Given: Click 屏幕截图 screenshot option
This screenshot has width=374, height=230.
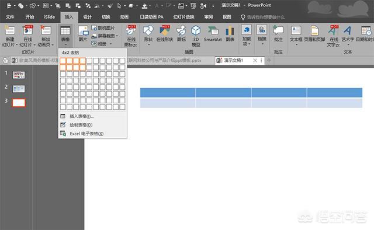Looking at the screenshot, I should [x=103, y=36].
